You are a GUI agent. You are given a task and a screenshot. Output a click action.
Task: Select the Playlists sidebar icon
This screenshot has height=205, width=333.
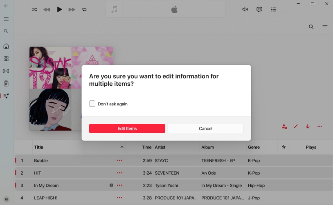tap(6, 96)
